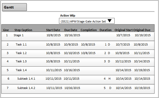Click the Due Date column header
The image size is (159, 98).
(x=71, y=30)
